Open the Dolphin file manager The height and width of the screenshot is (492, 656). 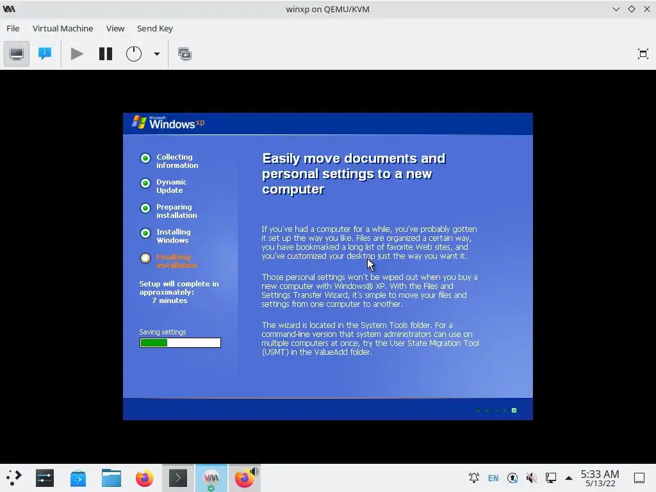111,478
